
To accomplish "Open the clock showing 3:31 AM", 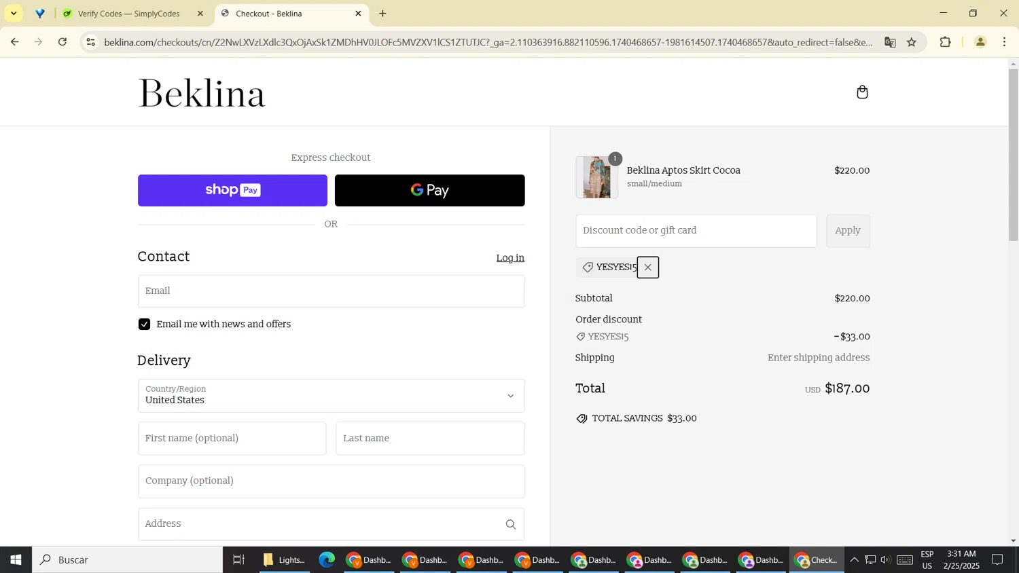I will [x=961, y=560].
